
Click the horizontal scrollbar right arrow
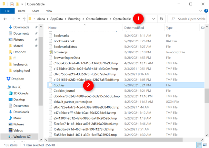[202, 140]
